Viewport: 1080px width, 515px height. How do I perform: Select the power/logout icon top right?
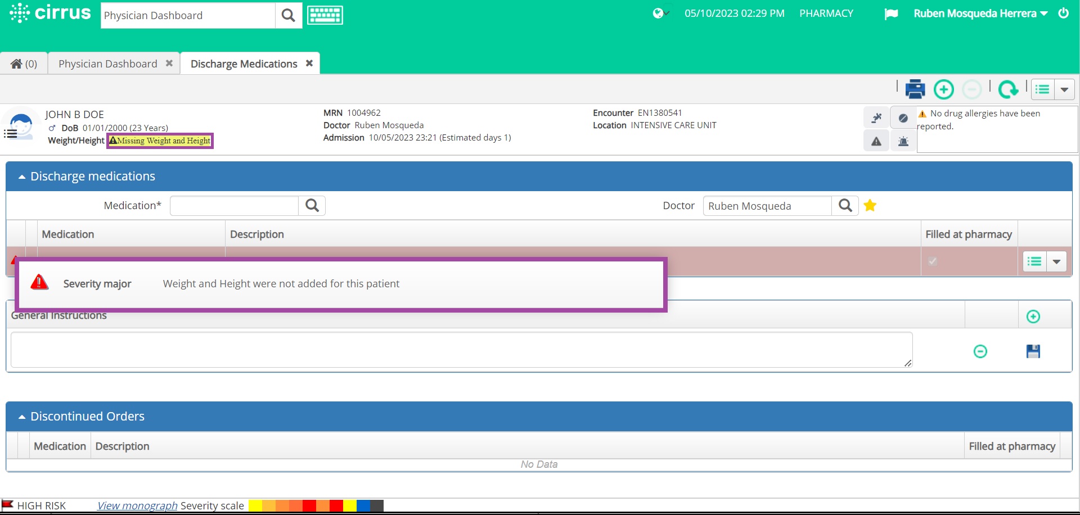(x=1063, y=13)
